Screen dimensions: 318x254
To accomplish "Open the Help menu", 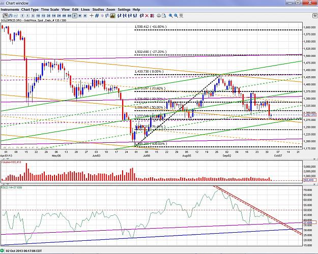I will (136, 10).
